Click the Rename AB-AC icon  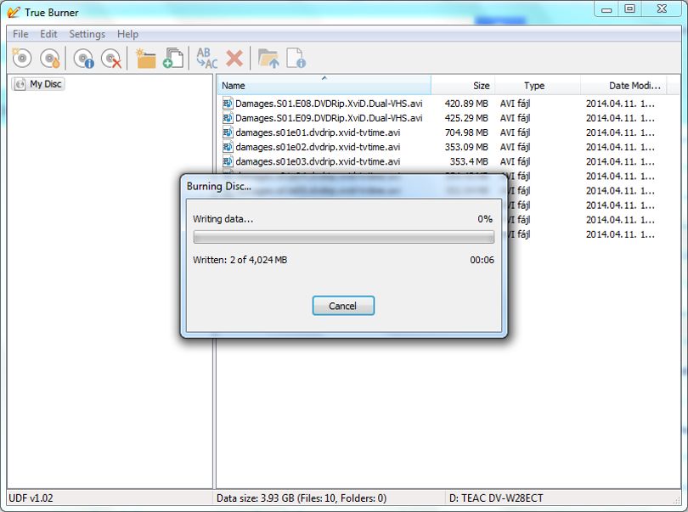pos(206,58)
